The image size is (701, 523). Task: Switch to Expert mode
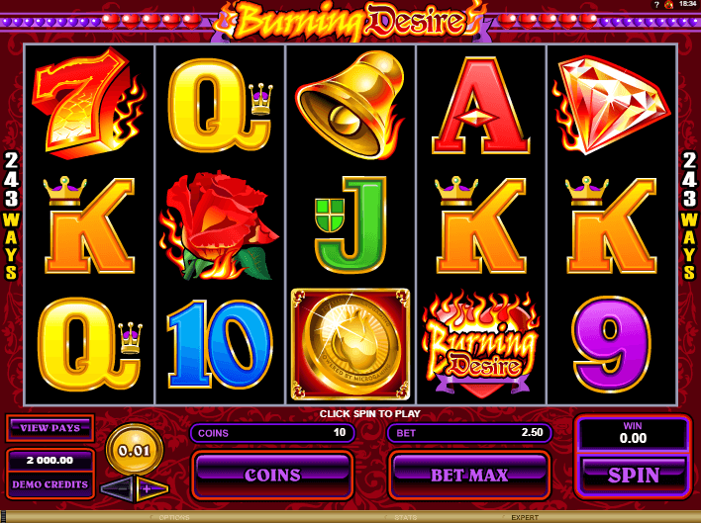pos(525,518)
